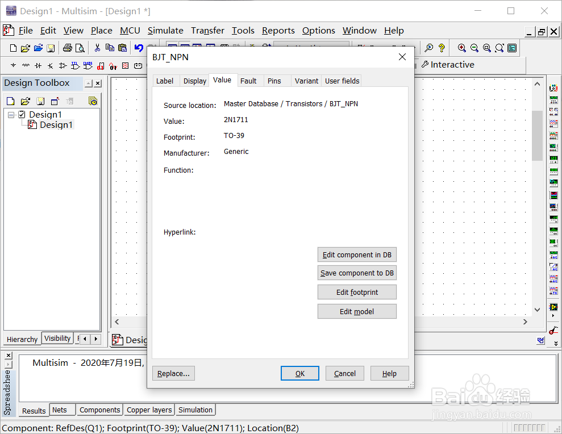
Task: Open the Power (battery) component group
Action: 138,66
